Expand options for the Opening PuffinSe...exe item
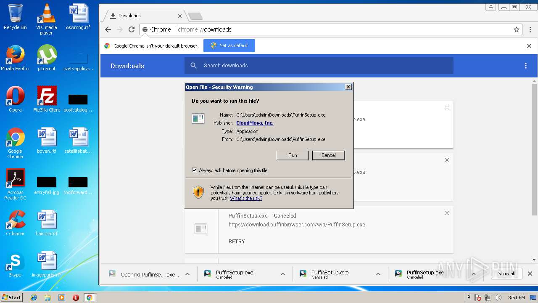 click(187, 274)
